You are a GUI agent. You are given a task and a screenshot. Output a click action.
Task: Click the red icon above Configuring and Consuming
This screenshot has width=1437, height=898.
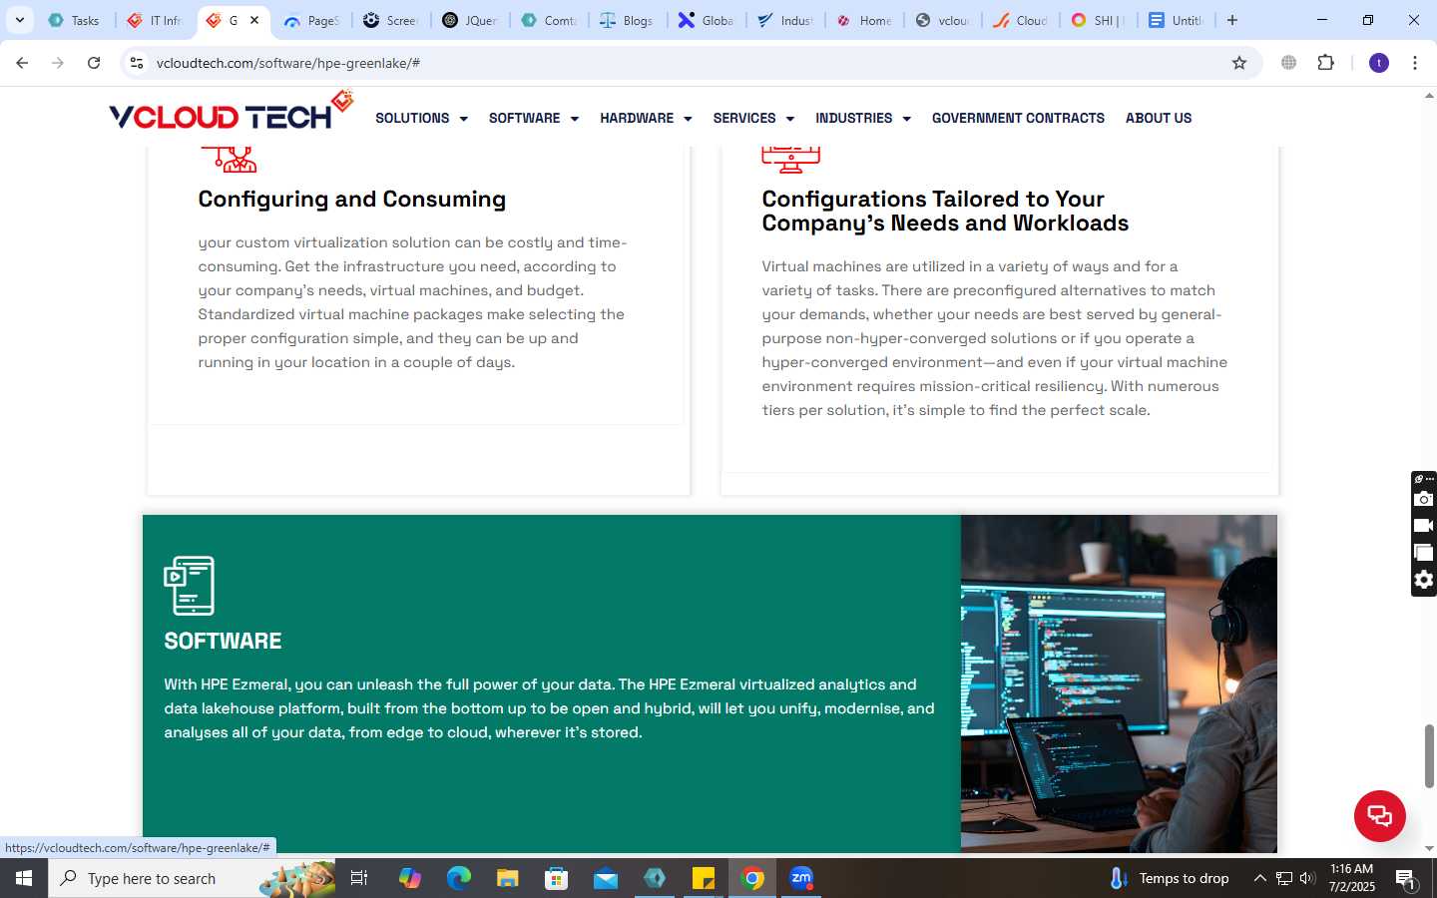[x=231, y=159]
